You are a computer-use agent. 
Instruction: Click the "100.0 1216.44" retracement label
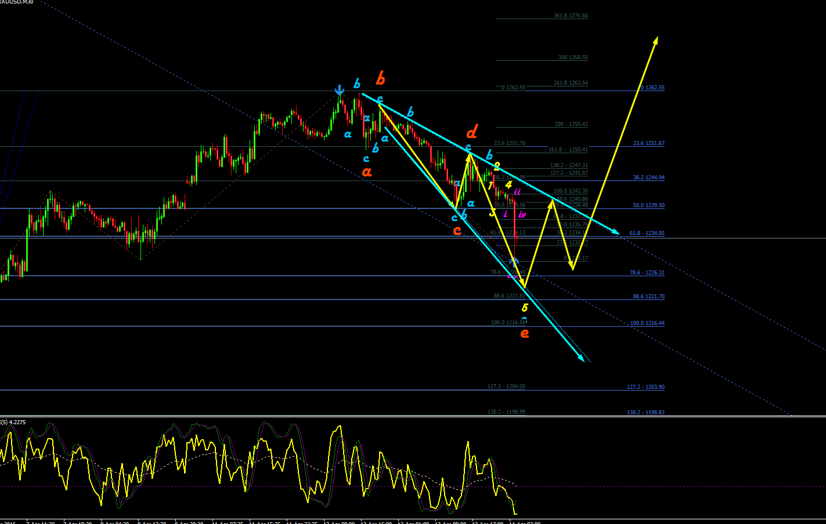(x=647, y=323)
